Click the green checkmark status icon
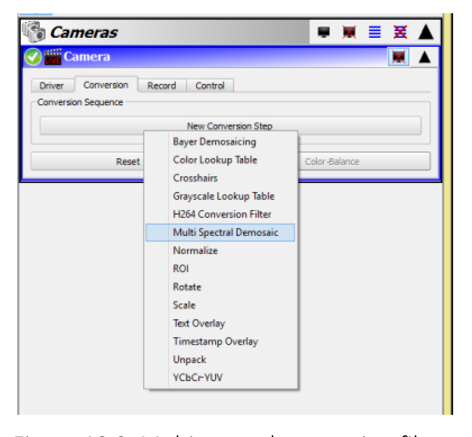Screen dimensions: 472x437 point(34,57)
